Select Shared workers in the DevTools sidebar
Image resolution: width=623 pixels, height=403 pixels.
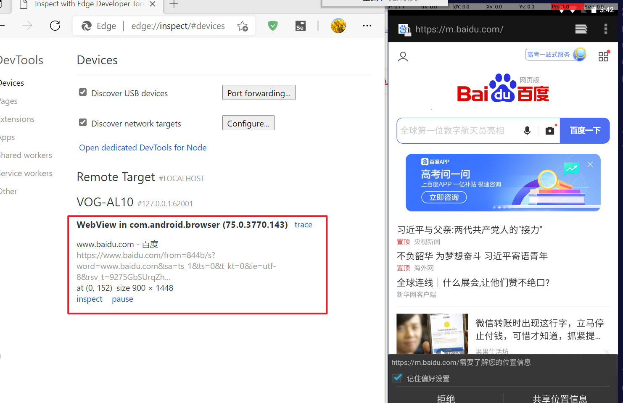pos(26,155)
